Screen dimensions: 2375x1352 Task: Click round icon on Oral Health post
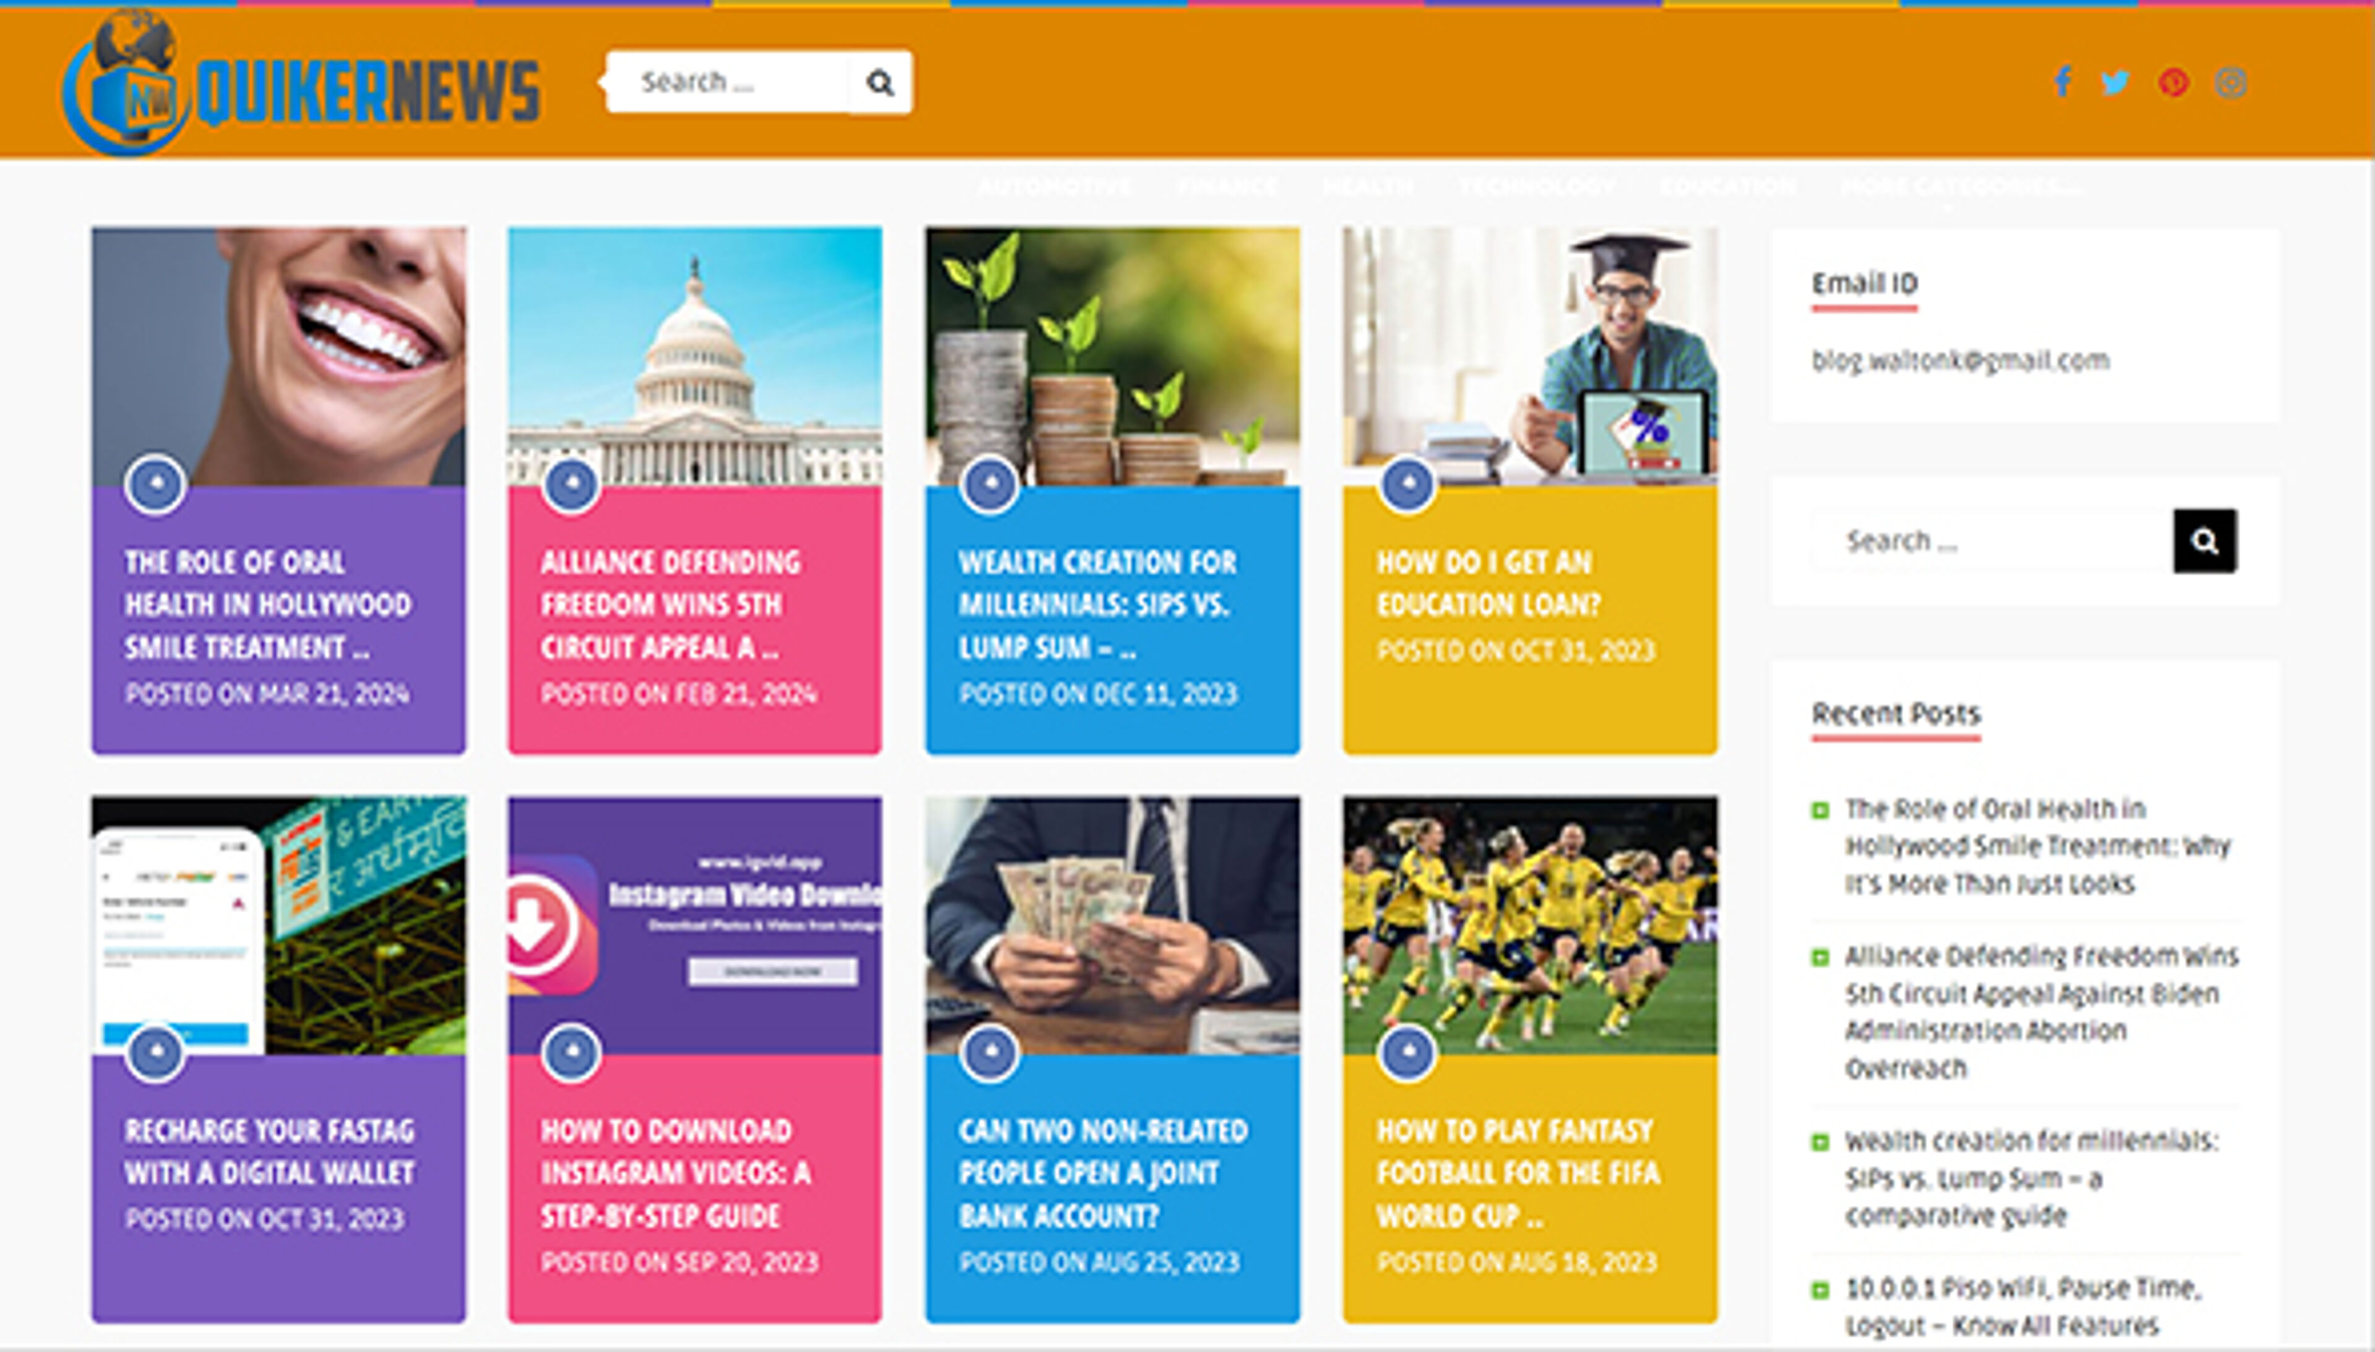point(155,484)
